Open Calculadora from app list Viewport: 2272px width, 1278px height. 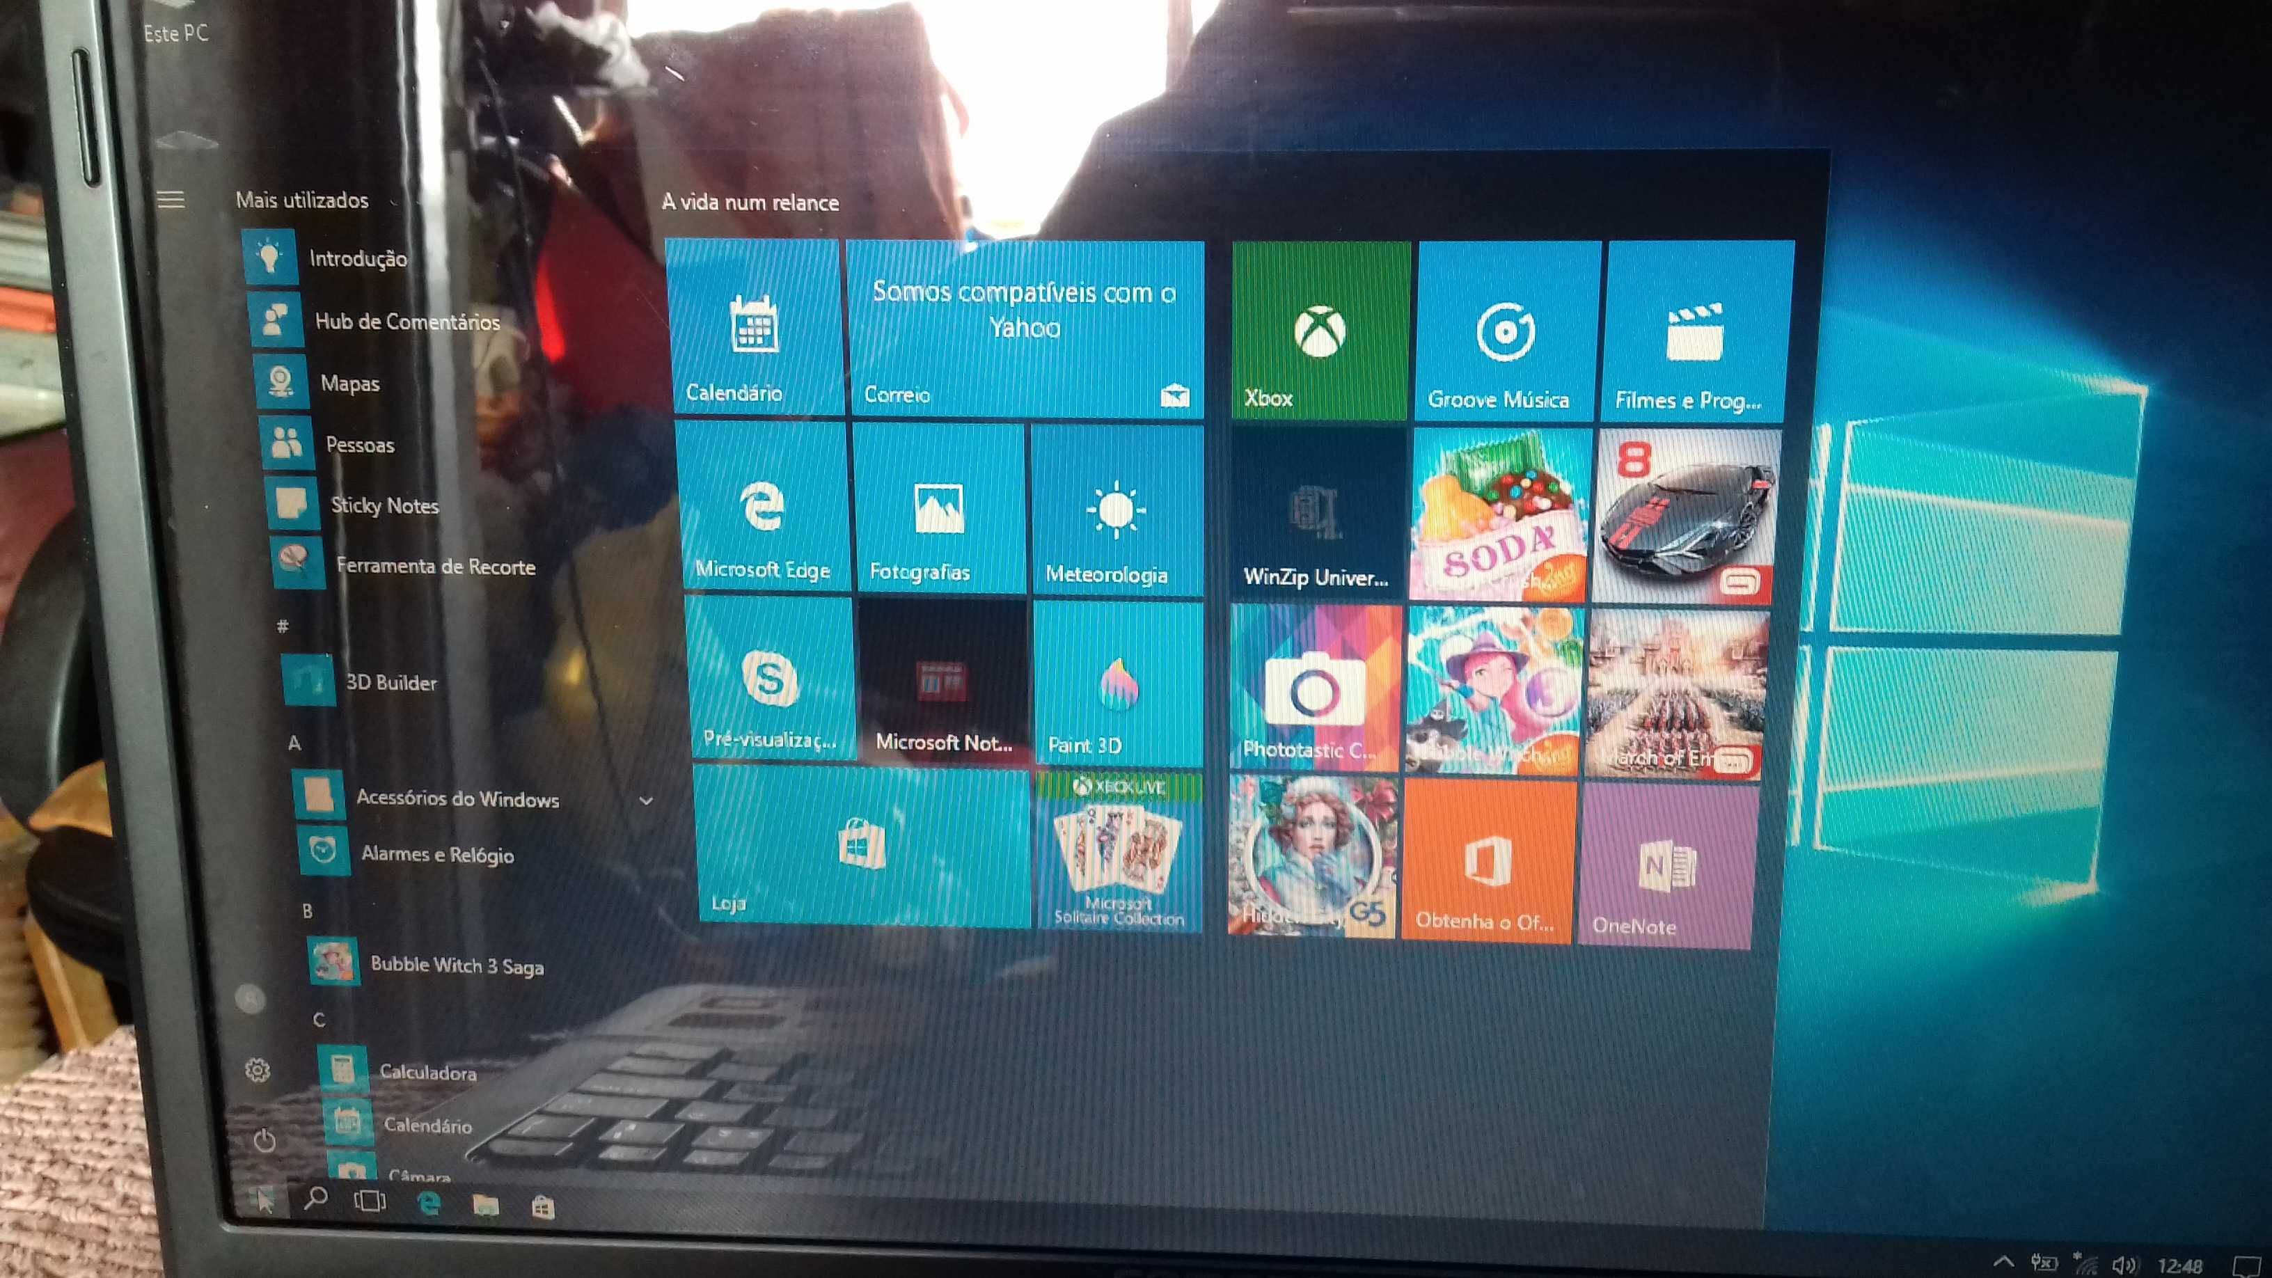[399, 1071]
